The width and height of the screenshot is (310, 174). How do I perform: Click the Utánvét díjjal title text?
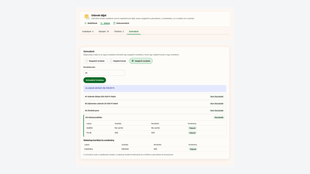coord(99,15)
